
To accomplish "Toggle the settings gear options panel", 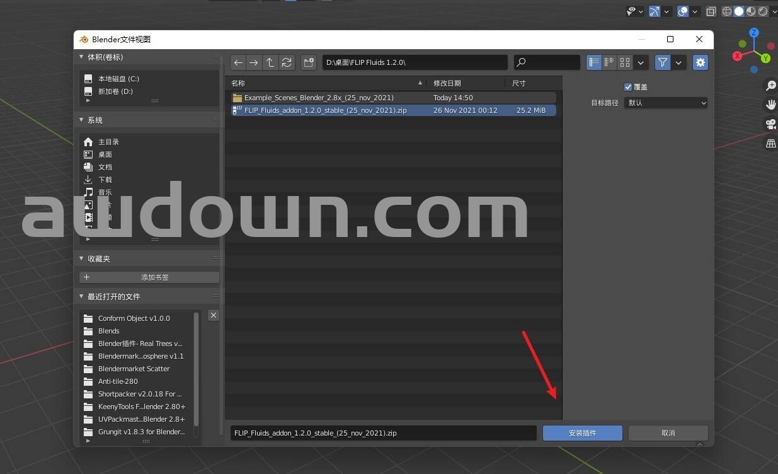I will coord(700,62).
